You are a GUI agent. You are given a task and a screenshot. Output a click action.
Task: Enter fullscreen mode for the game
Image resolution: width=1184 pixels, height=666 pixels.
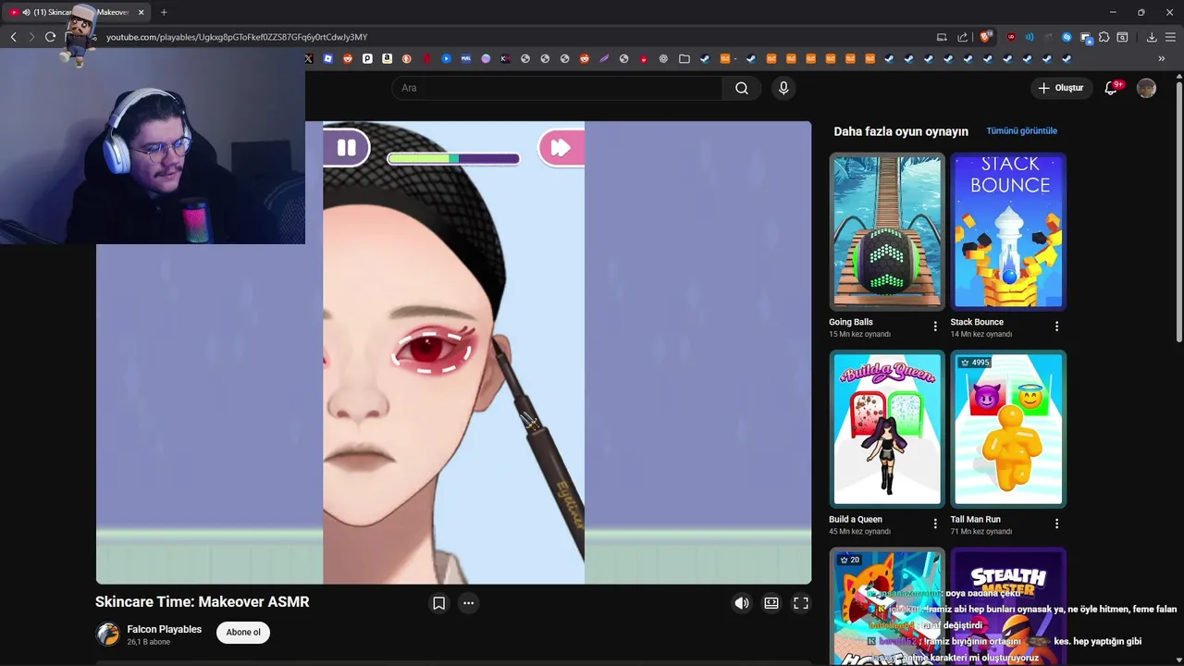tap(801, 603)
